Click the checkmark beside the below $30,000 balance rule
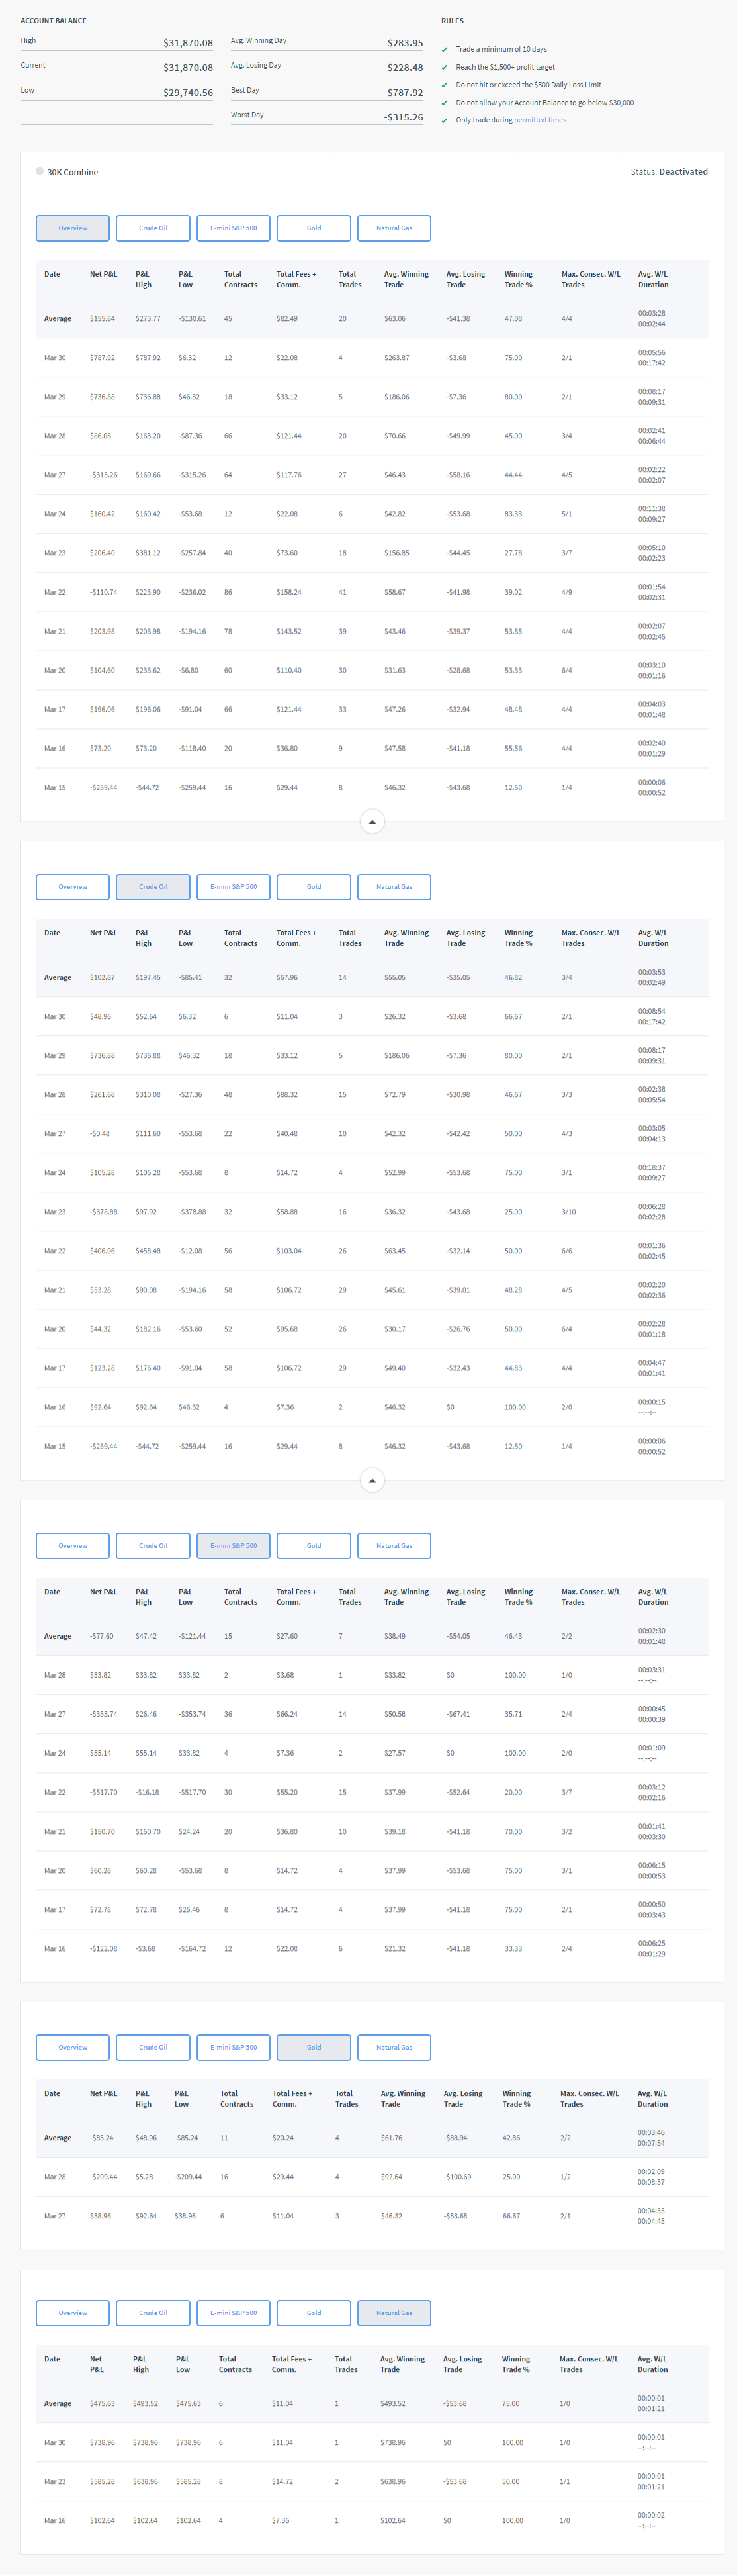Screen dimensions: 737x2576 pos(445,103)
